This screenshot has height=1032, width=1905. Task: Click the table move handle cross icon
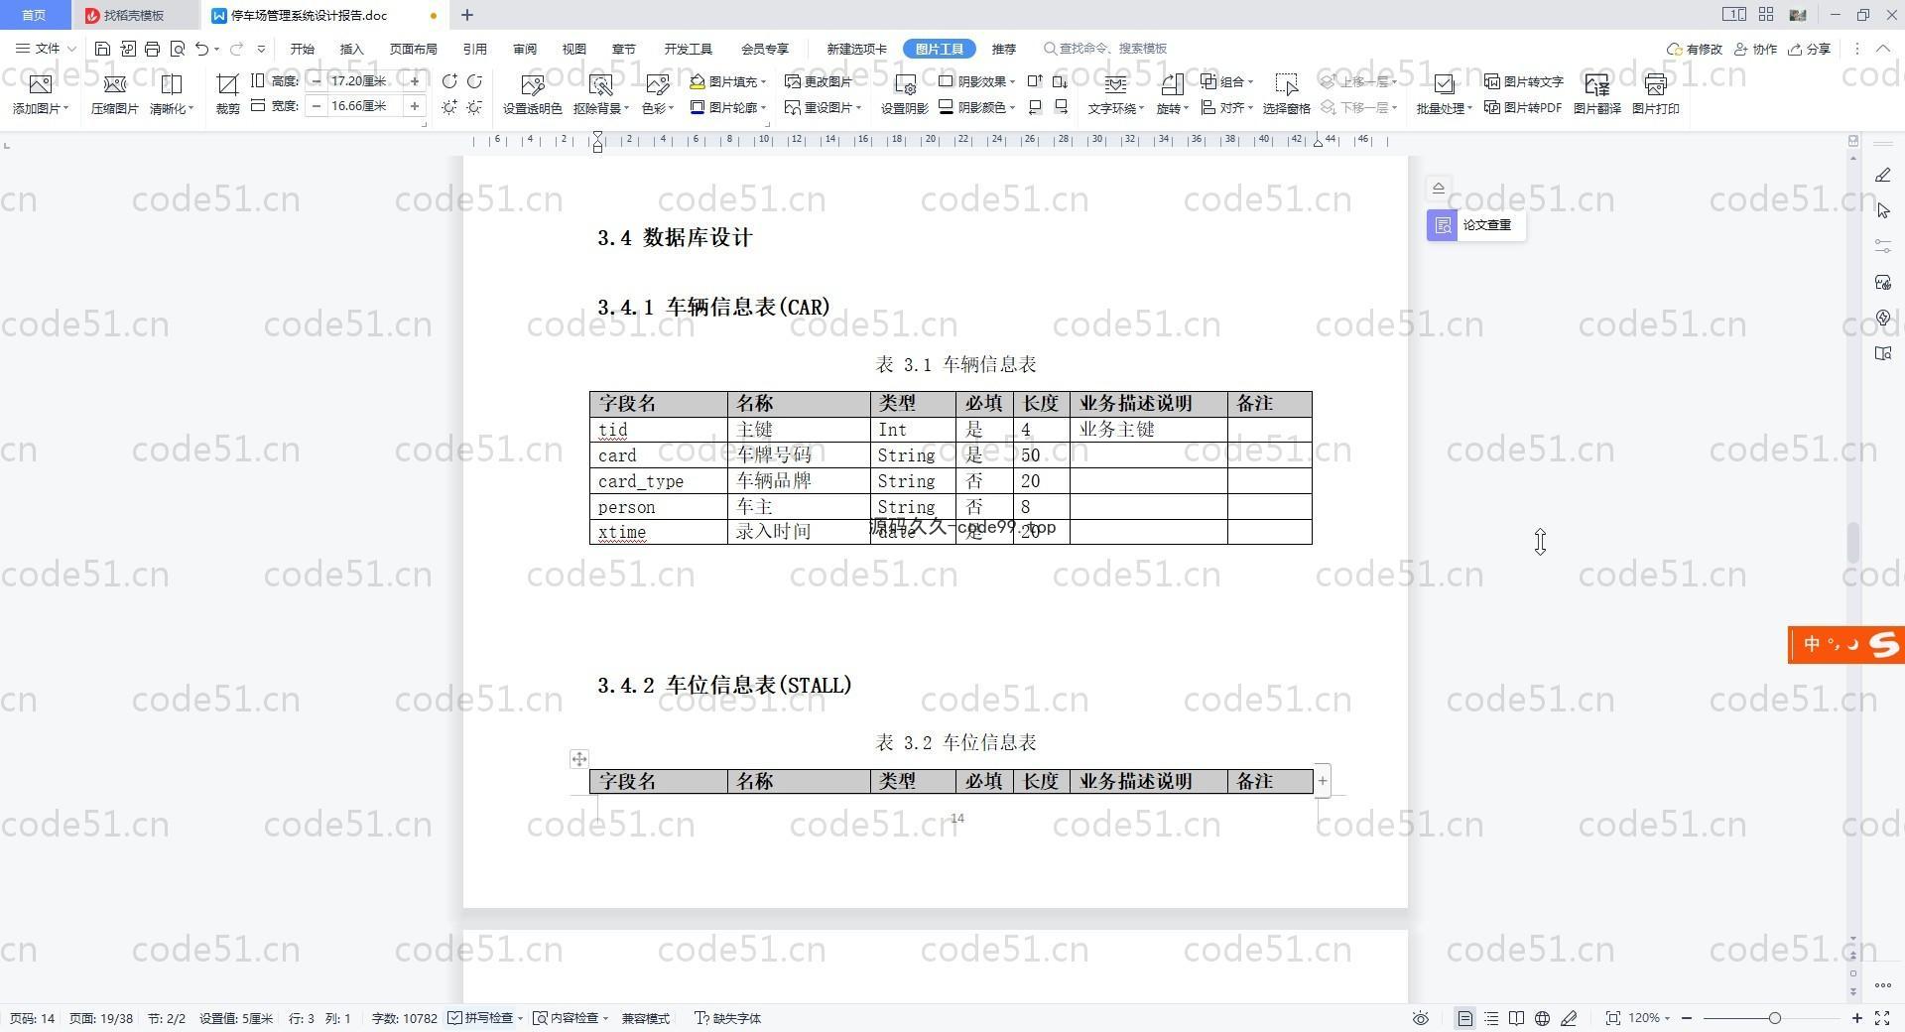click(579, 759)
